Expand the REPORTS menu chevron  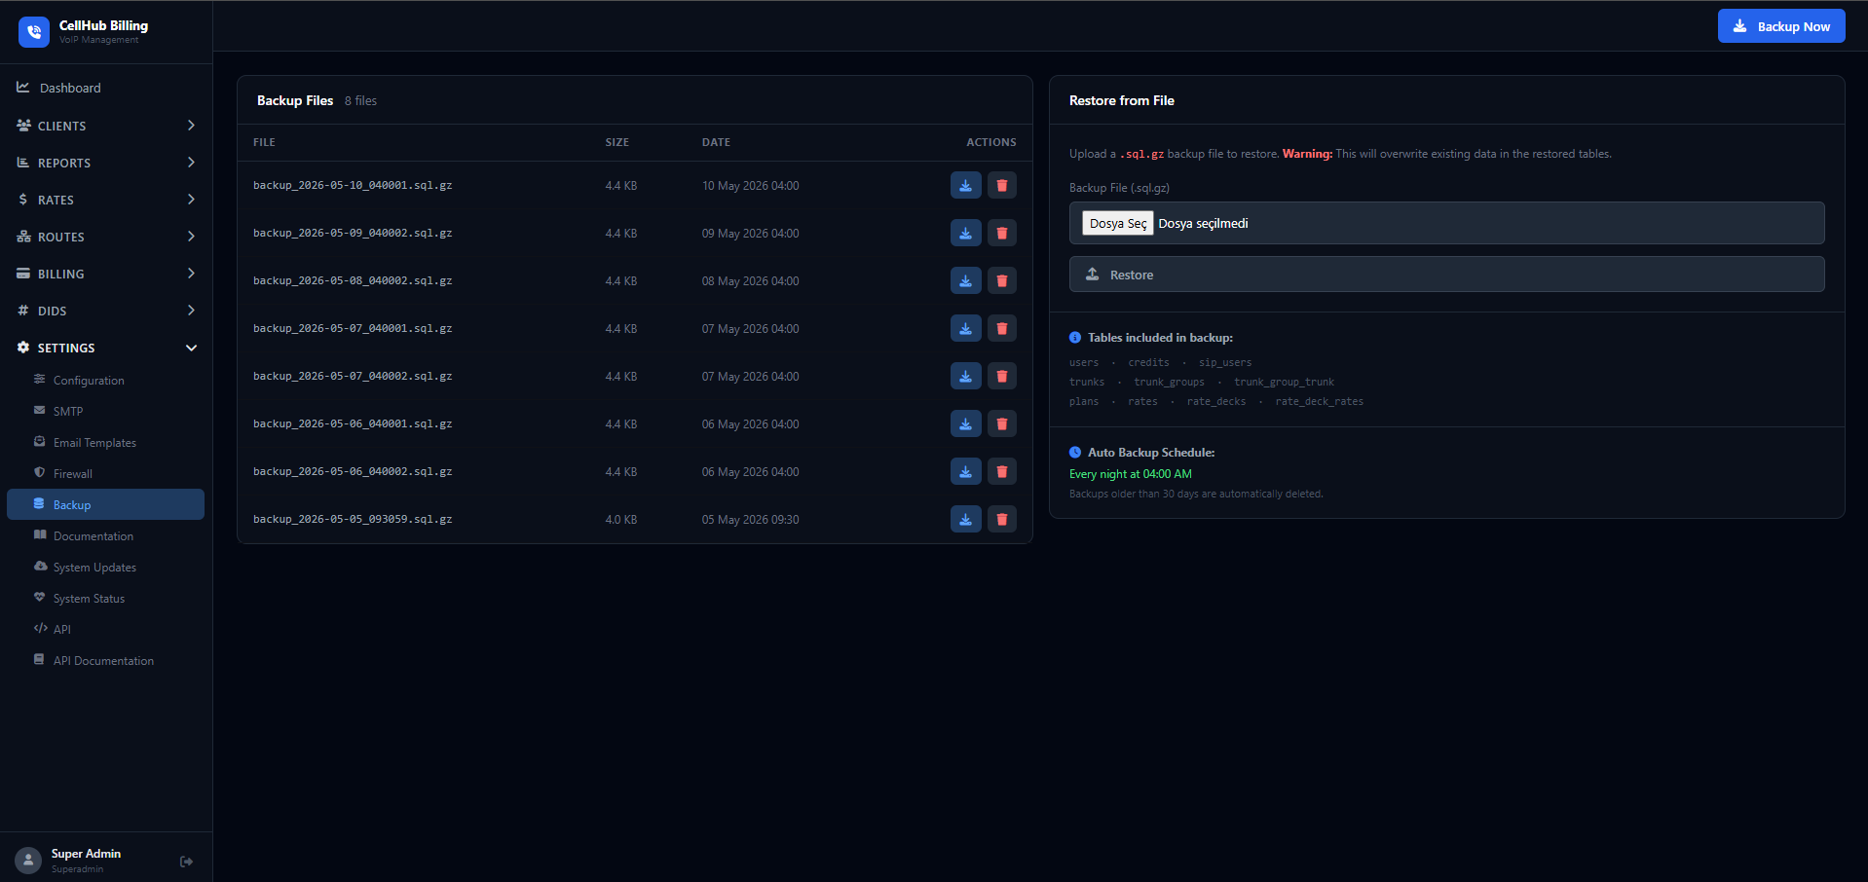[191, 163]
